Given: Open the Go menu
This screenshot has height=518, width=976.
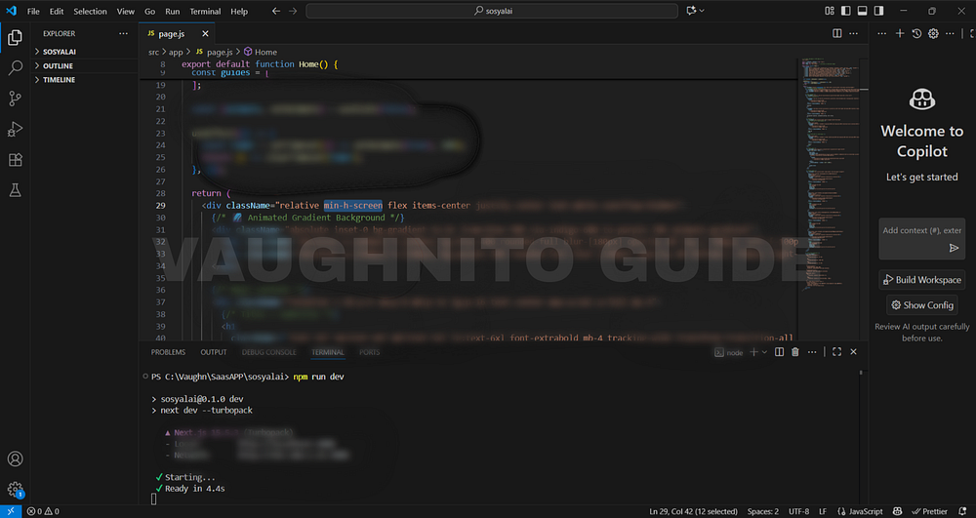Looking at the screenshot, I should 149,11.
